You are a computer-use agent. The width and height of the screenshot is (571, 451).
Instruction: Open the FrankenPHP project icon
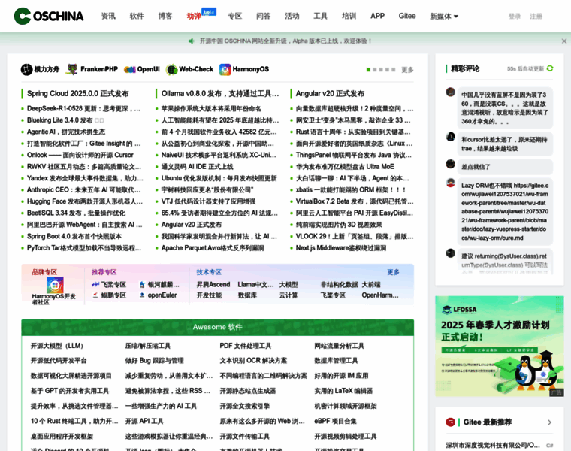(x=72, y=69)
